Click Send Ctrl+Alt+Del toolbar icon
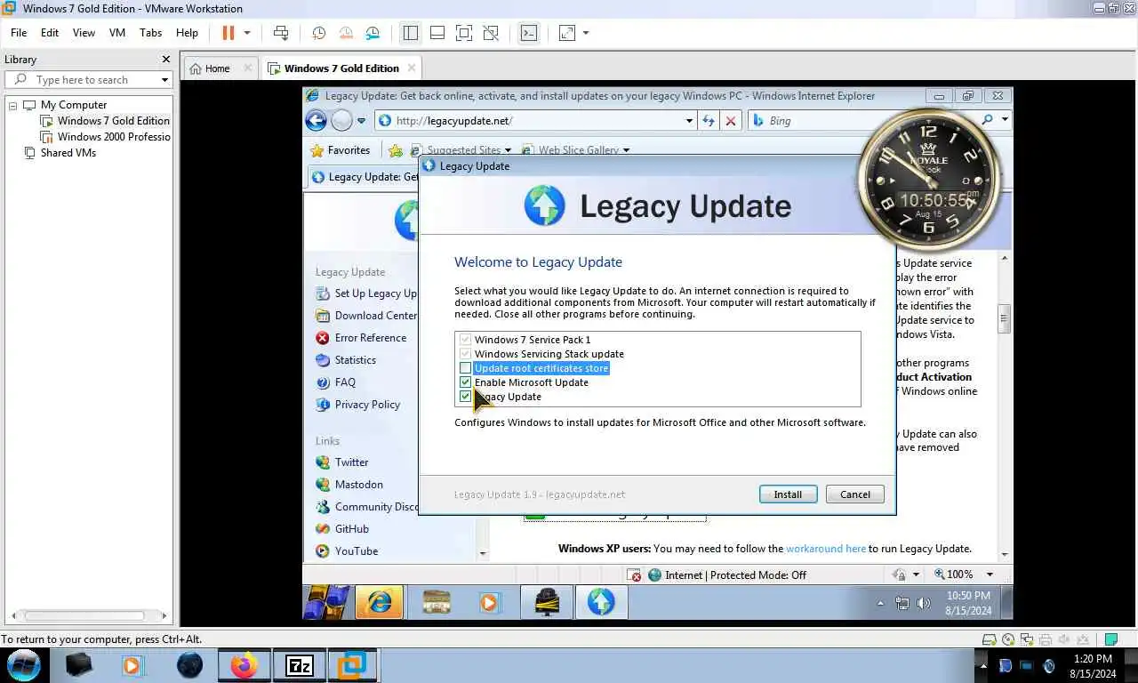This screenshot has height=683, width=1138. coord(281,33)
